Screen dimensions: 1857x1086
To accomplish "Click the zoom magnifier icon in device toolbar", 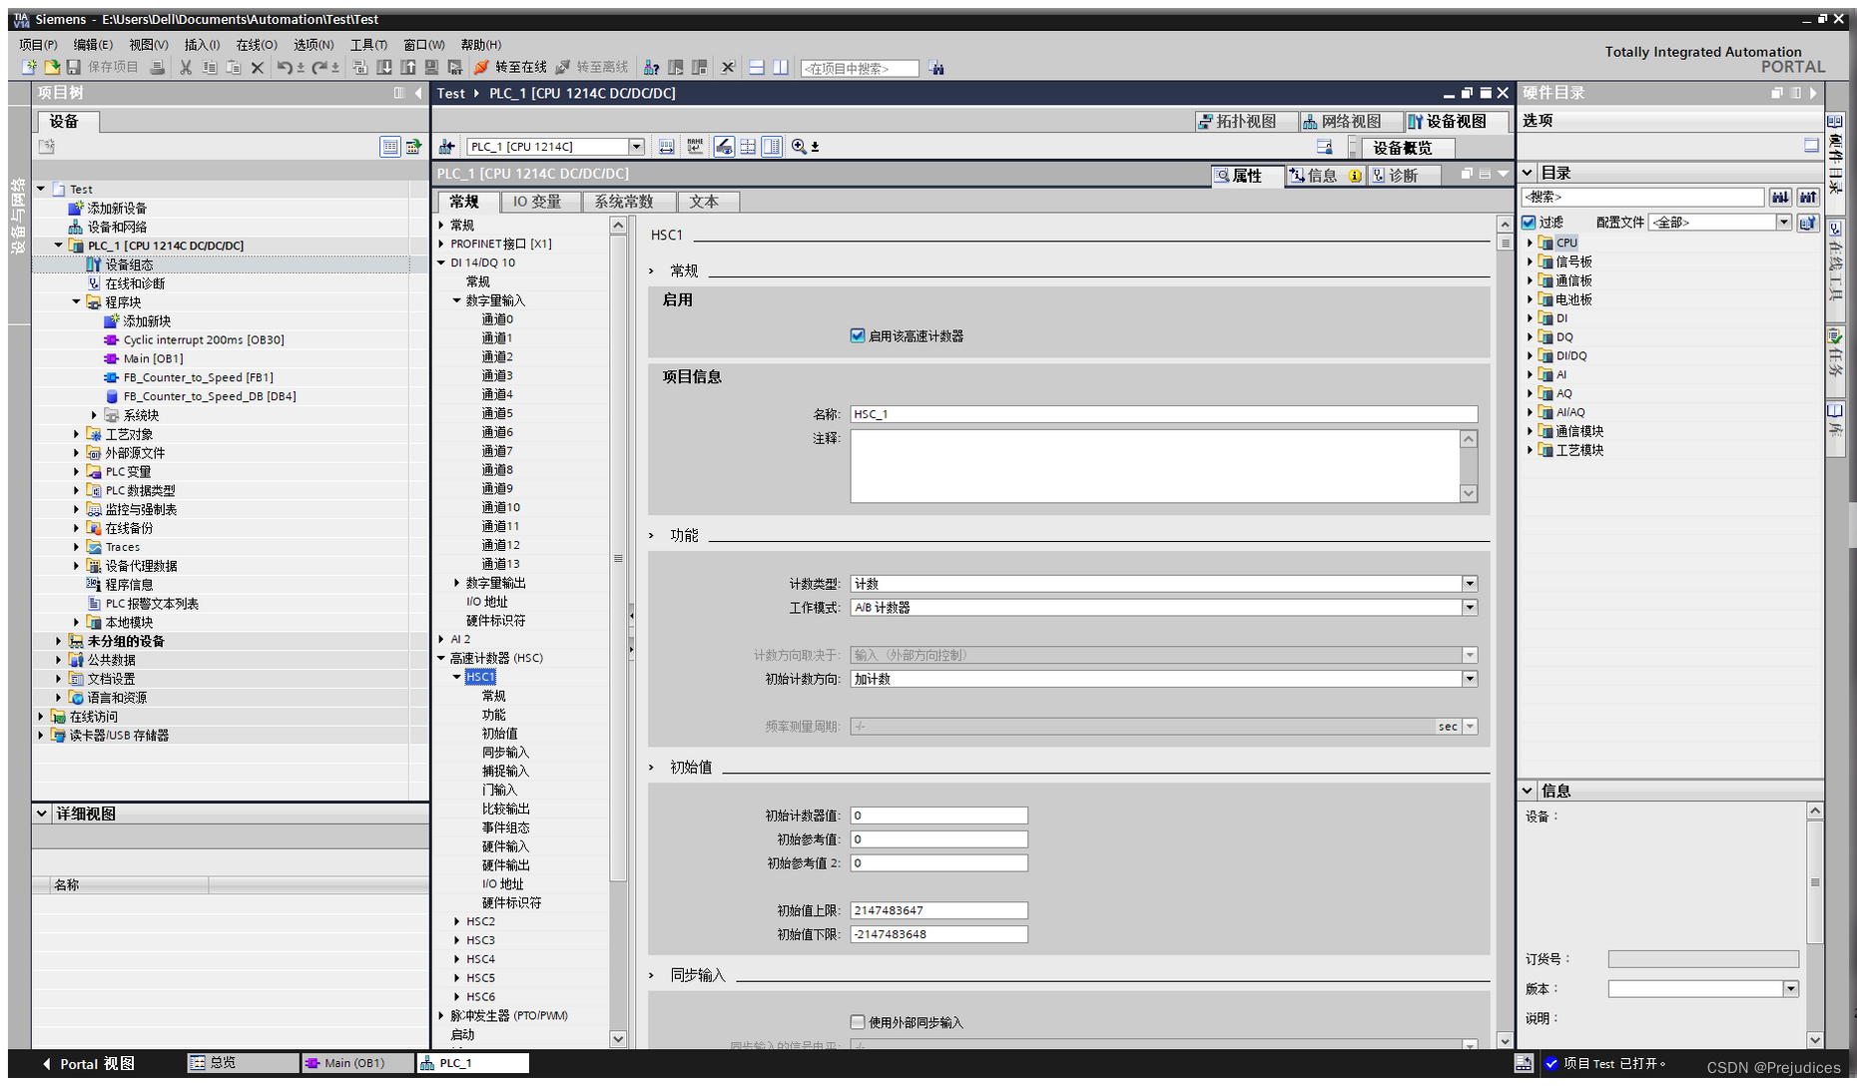I will (x=799, y=146).
